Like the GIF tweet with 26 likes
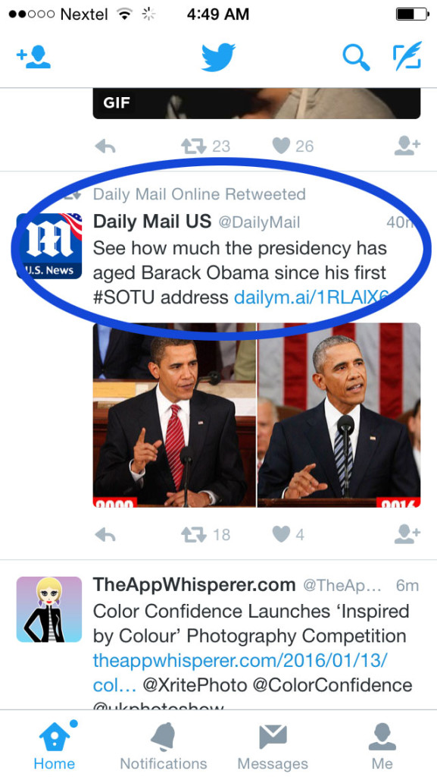 tap(281, 146)
